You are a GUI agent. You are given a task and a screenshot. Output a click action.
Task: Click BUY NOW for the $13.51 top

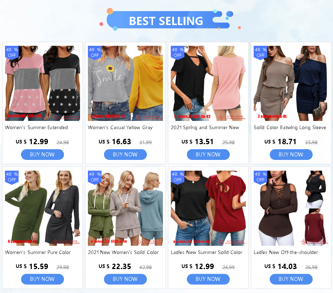coord(208,154)
